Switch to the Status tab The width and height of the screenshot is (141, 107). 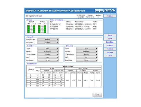pyautogui.click(x=110, y=35)
